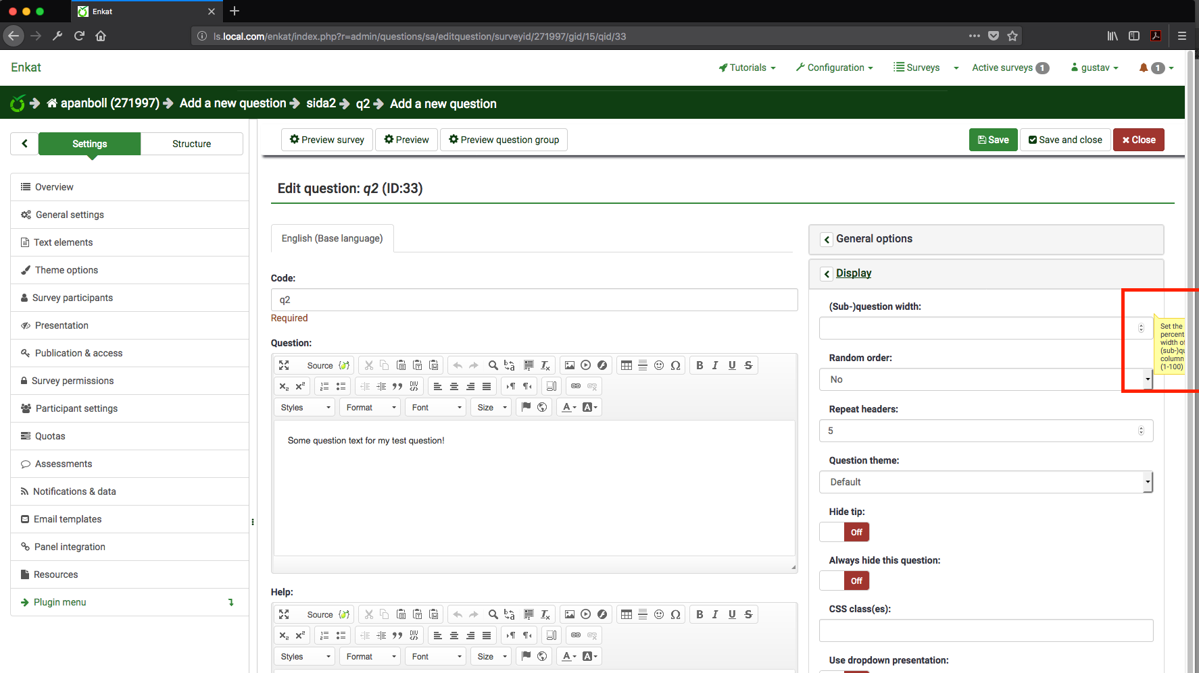Collapse the Display options panel
The width and height of the screenshot is (1199, 673).
[827, 273]
